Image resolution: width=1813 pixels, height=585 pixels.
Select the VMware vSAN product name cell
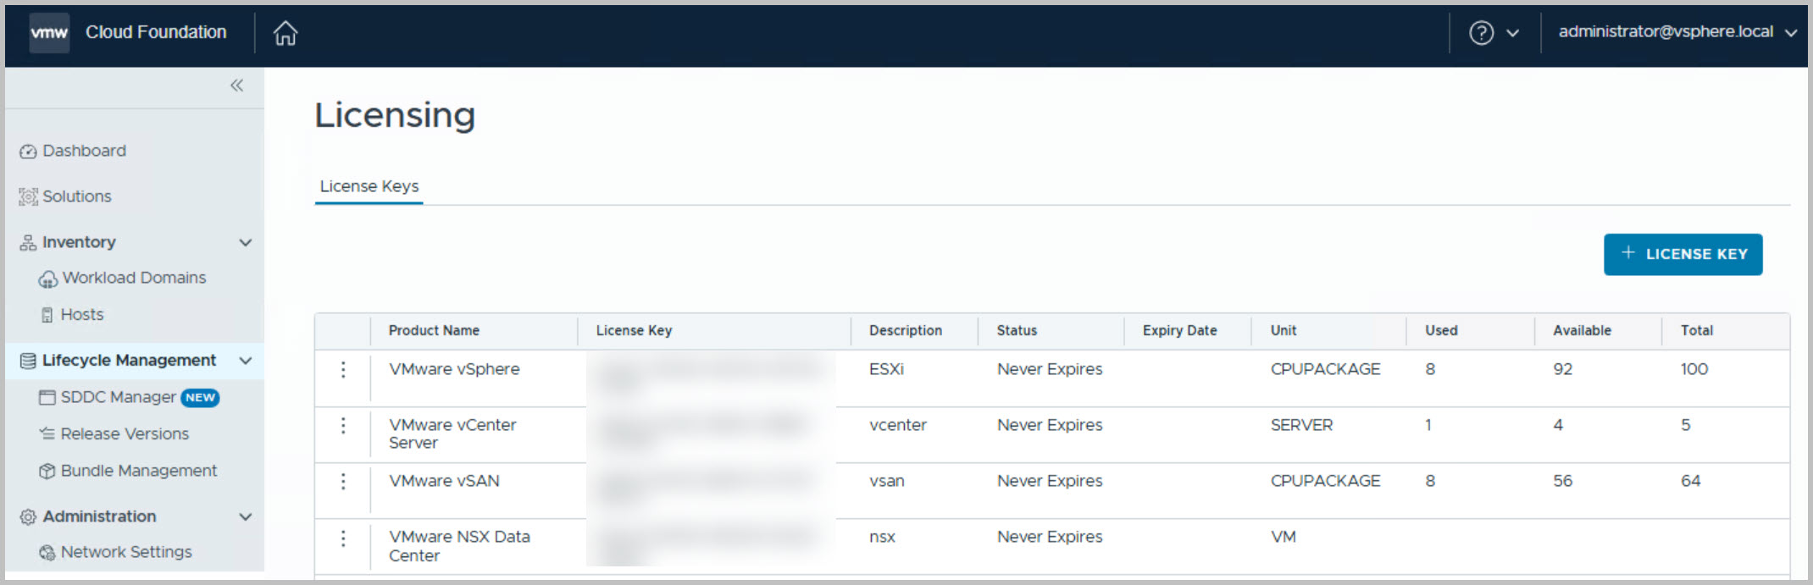point(444,481)
